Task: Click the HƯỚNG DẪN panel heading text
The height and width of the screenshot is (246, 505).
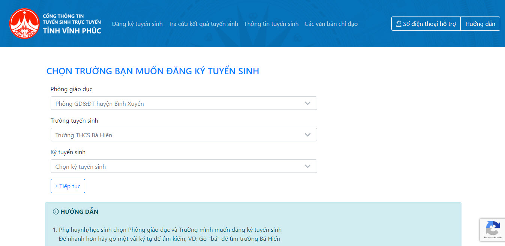Action: click(x=79, y=211)
